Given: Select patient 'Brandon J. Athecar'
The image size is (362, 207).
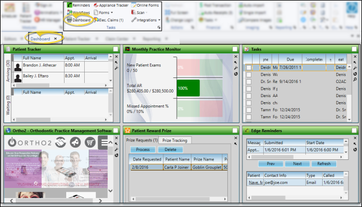Looking at the screenshot, I should [x=39, y=65].
